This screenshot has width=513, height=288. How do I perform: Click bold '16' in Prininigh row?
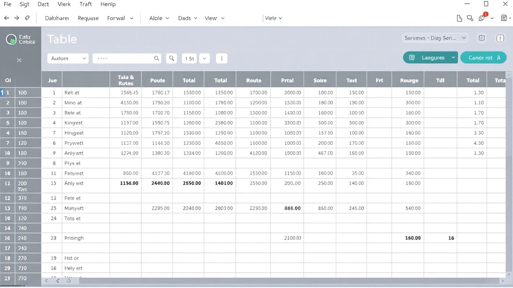[451, 238]
